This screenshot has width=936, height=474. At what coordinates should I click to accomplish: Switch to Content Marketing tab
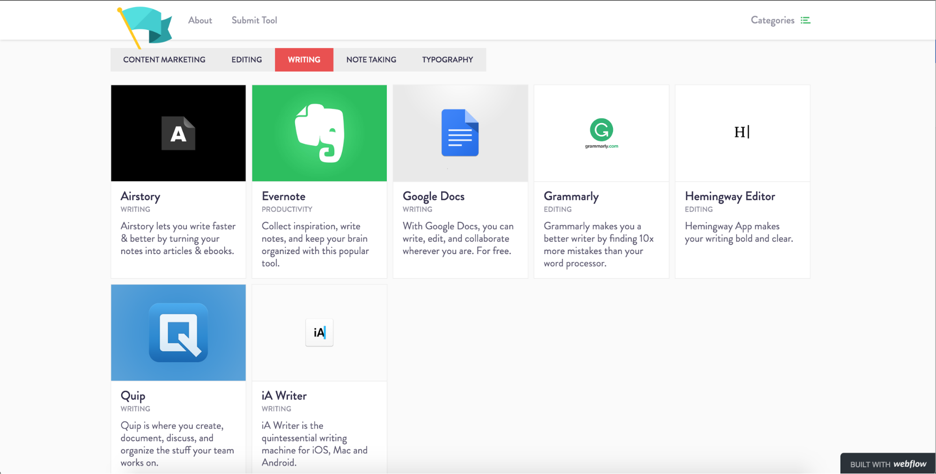point(164,60)
